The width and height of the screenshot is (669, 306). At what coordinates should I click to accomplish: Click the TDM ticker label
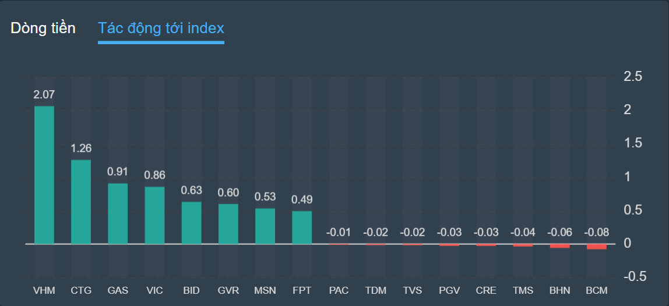(375, 290)
